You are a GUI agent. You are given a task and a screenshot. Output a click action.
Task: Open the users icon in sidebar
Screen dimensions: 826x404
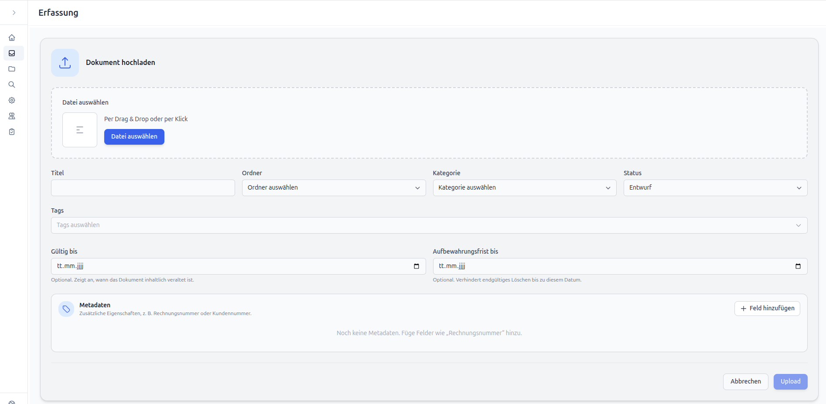[12, 116]
